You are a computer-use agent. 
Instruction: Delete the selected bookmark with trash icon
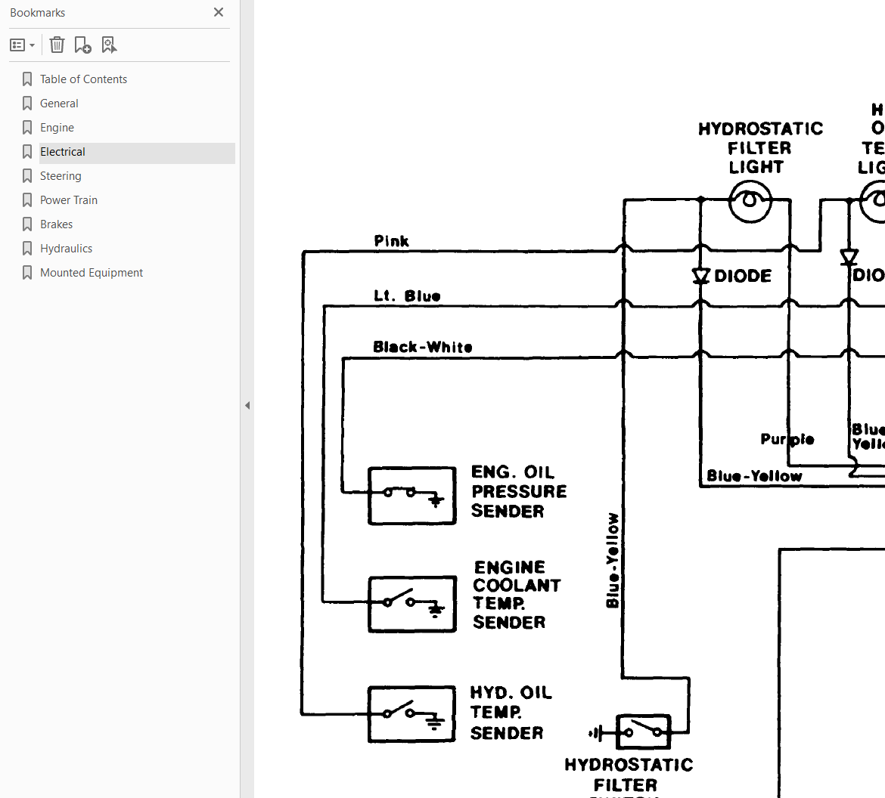pos(57,45)
